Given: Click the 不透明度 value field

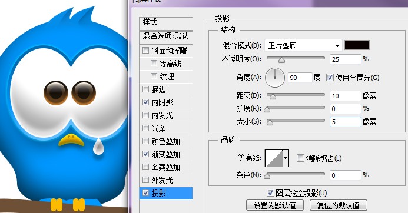Looking at the screenshot, I should tap(345, 59).
